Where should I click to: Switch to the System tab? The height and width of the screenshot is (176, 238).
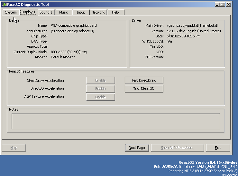click(11, 12)
